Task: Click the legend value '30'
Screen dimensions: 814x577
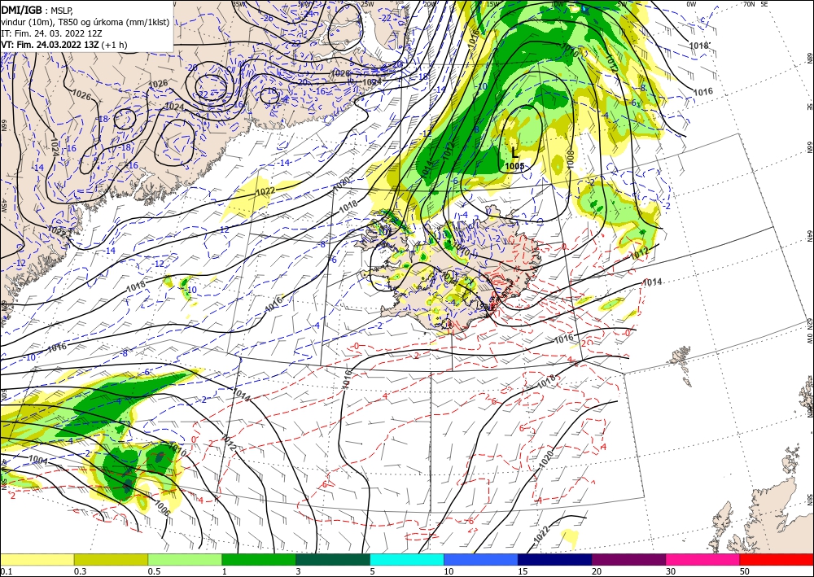Action: point(671,571)
